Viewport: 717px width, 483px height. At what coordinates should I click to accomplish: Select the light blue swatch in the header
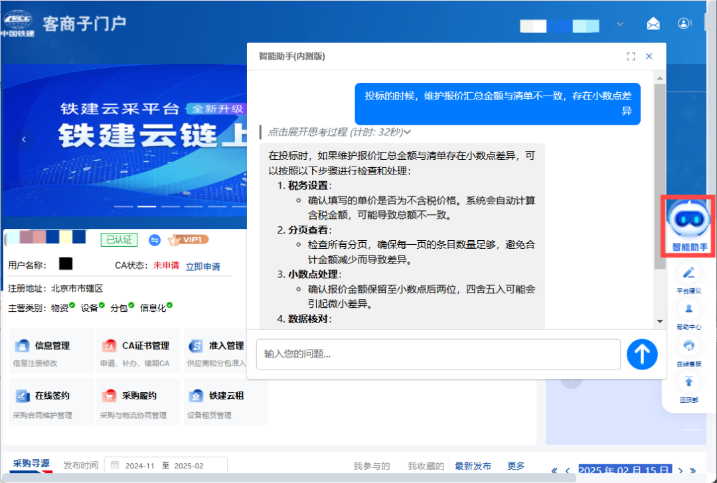coord(585,25)
